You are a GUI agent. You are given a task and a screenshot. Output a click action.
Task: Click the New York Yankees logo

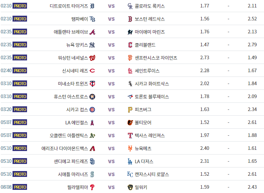click(x=92, y=45)
